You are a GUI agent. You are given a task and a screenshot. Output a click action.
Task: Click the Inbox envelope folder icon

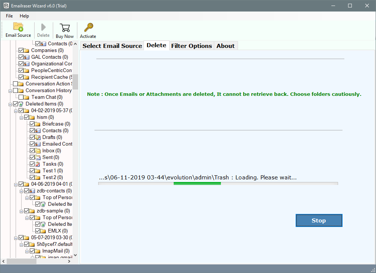[x=38, y=151]
